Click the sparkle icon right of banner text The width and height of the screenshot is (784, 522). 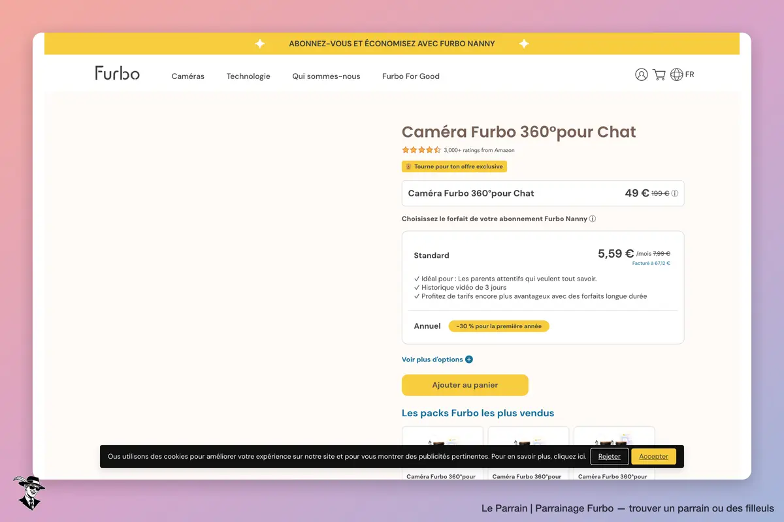pos(524,44)
